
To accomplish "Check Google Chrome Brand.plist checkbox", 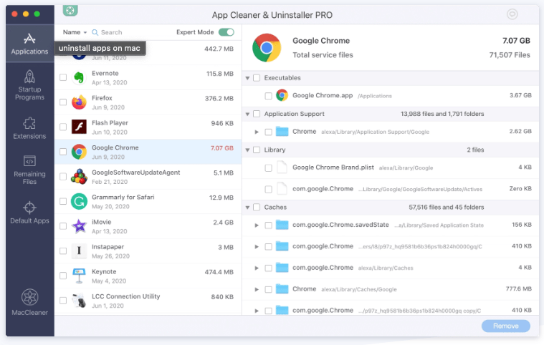I will pyautogui.click(x=268, y=168).
